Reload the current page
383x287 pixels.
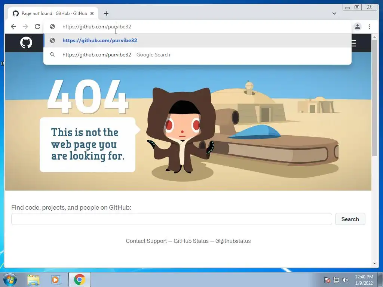[37, 27]
